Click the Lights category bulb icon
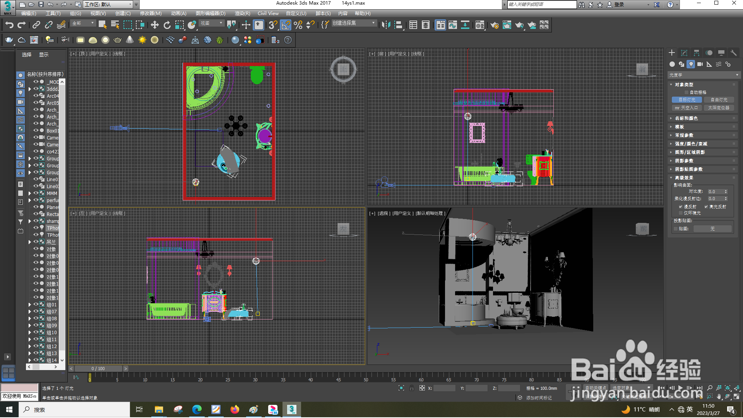Image resolution: width=743 pixels, height=418 pixels. click(x=691, y=65)
